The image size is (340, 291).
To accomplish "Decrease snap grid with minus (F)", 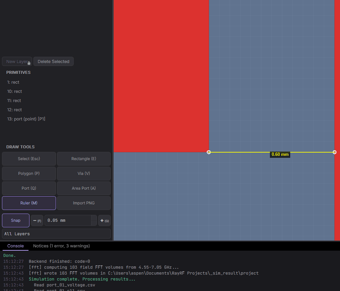I will point(37,221).
